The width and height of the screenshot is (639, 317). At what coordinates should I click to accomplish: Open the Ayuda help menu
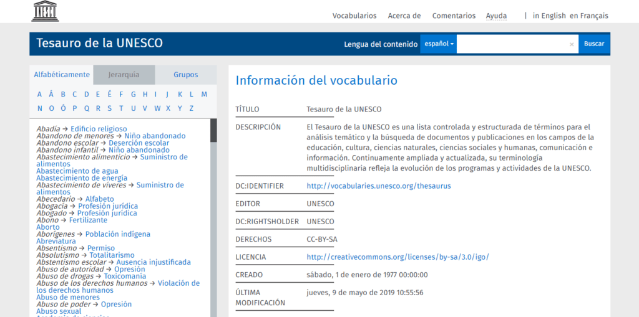496,16
